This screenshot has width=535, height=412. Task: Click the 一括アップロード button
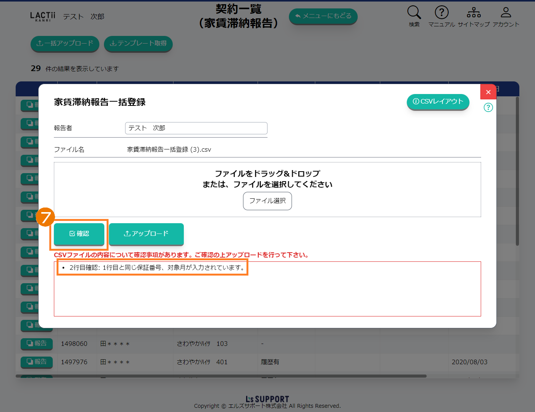click(x=65, y=44)
